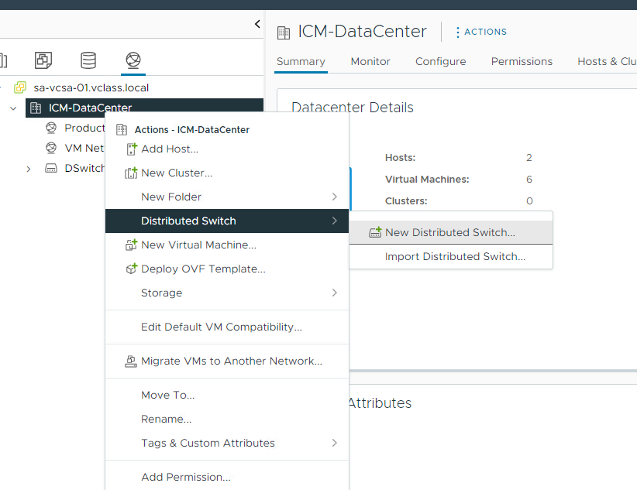
Task: Open the ACTIONS dropdown for ICM-DataCenter
Action: 481,32
